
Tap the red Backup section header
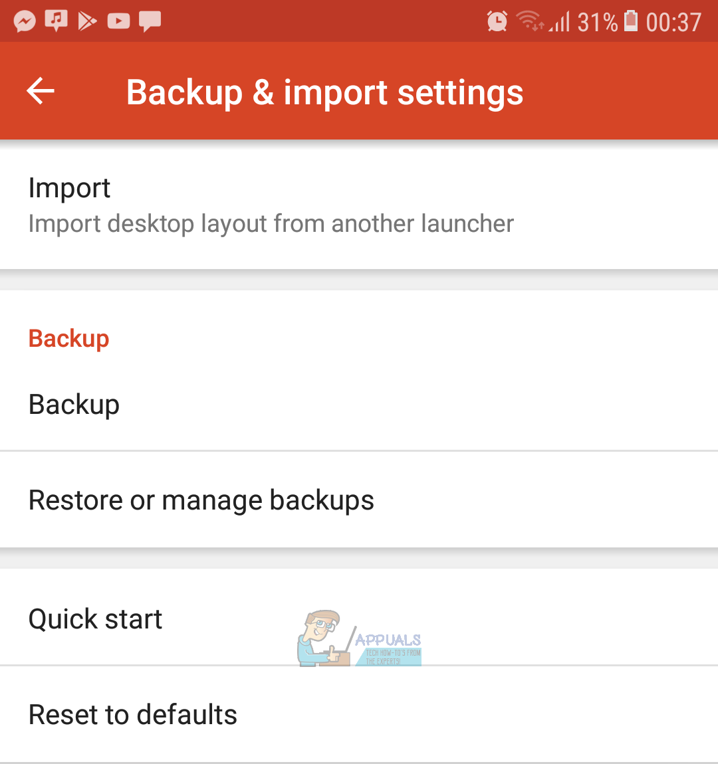pyautogui.click(x=68, y=339)
